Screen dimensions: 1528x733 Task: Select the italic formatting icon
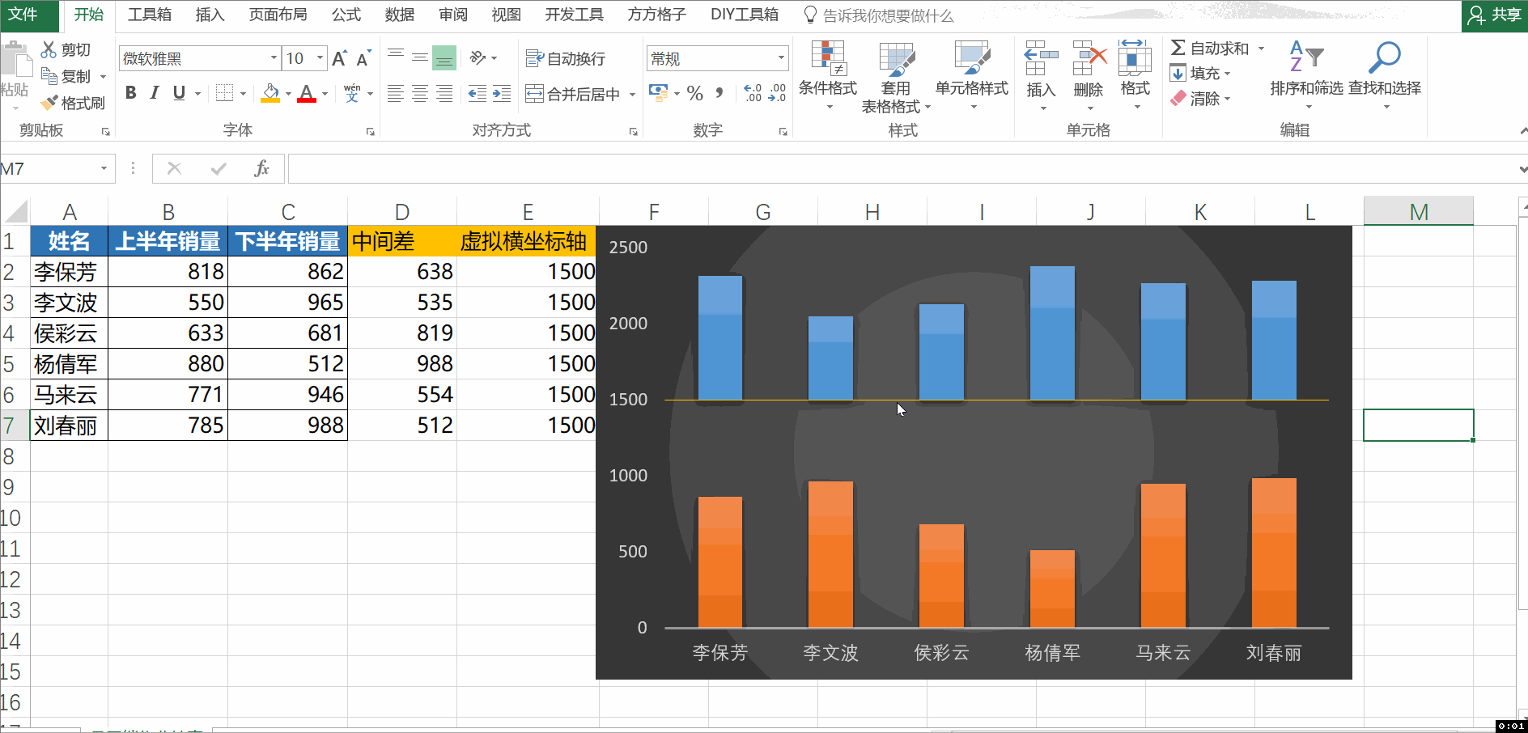coord(154,93)
